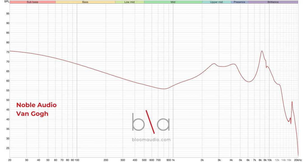Select the Brilliance band label
This screenshot has width=303, height=162.
(x=273, y=2)
